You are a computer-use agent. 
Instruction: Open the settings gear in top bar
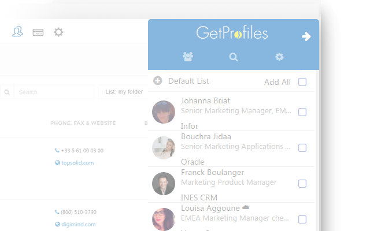pyautogui.click(x=58, y=32)
